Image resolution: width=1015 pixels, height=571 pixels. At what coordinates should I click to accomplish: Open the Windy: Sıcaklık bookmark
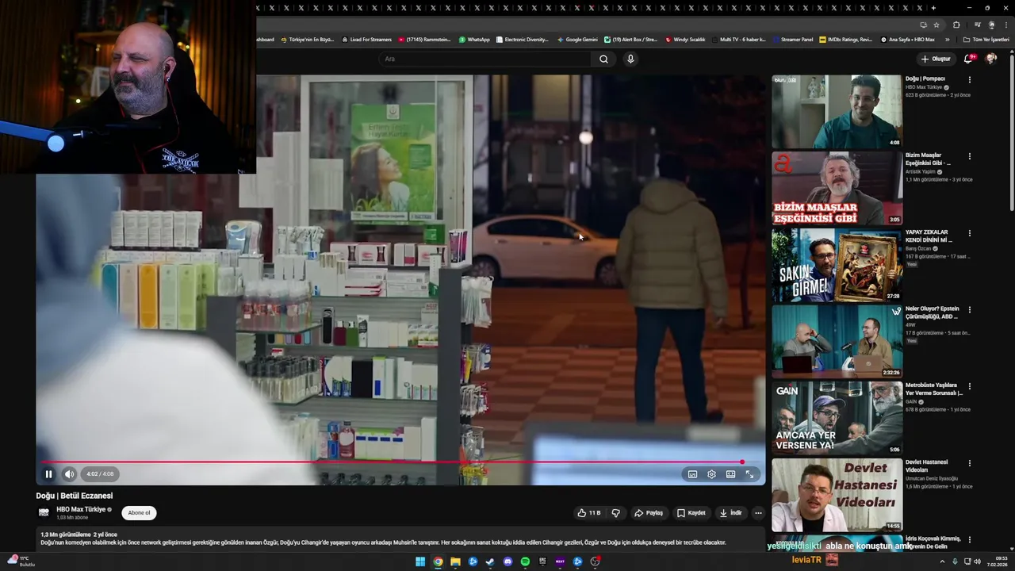pyautogui.click(x=685, y=39)
